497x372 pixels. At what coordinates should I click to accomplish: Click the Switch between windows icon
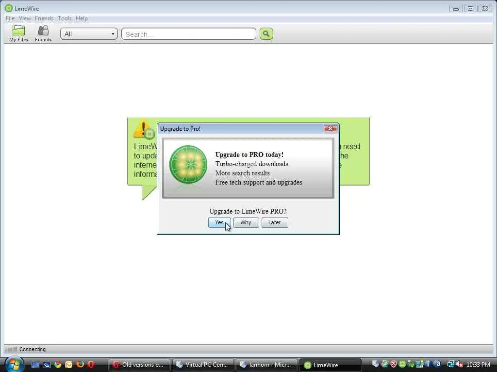(47, 365)
